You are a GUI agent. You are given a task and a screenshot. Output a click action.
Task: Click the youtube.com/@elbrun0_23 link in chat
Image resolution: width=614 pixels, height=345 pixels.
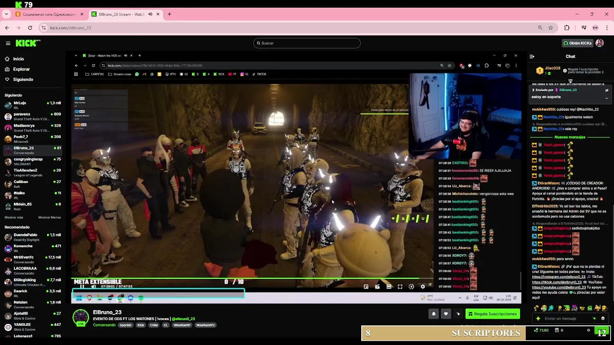559,287
